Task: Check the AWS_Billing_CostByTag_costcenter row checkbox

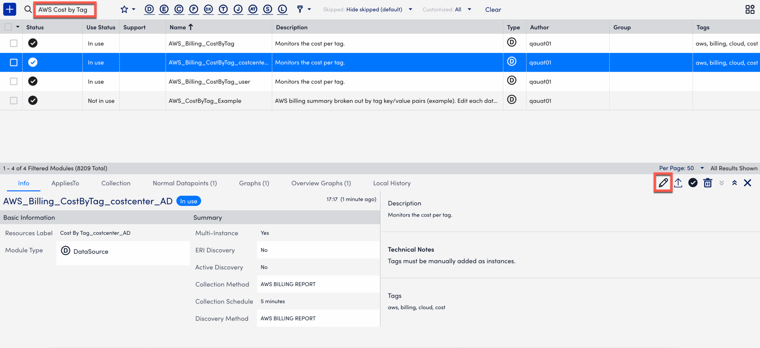Action: pos(14,62)
